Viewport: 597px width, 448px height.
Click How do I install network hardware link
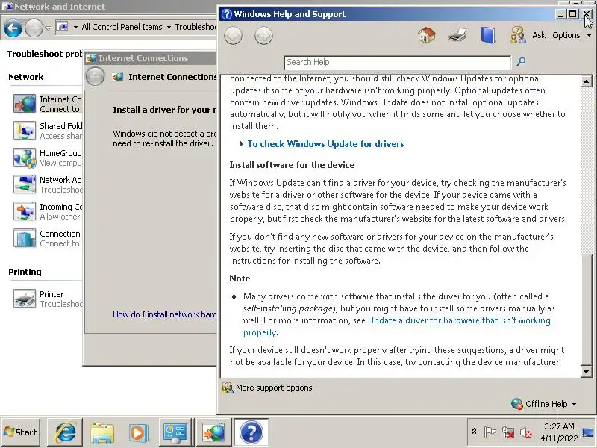click(x=164, y=314)
